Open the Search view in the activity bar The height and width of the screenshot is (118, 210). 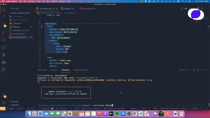pyautogui.click(x=4, y=17)
